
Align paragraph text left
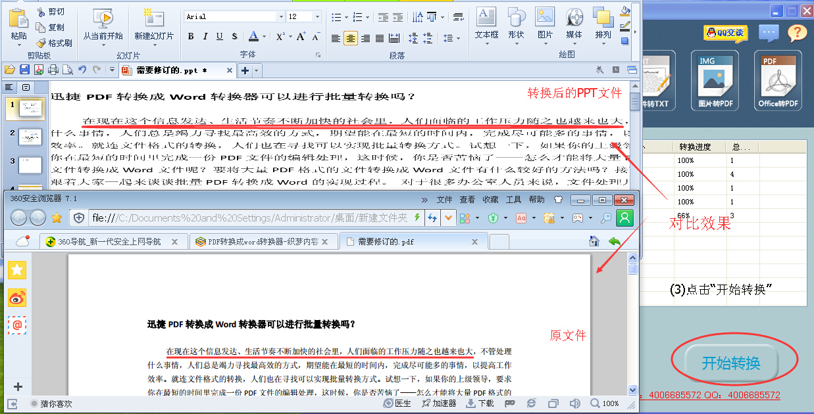tap(336, 39)
